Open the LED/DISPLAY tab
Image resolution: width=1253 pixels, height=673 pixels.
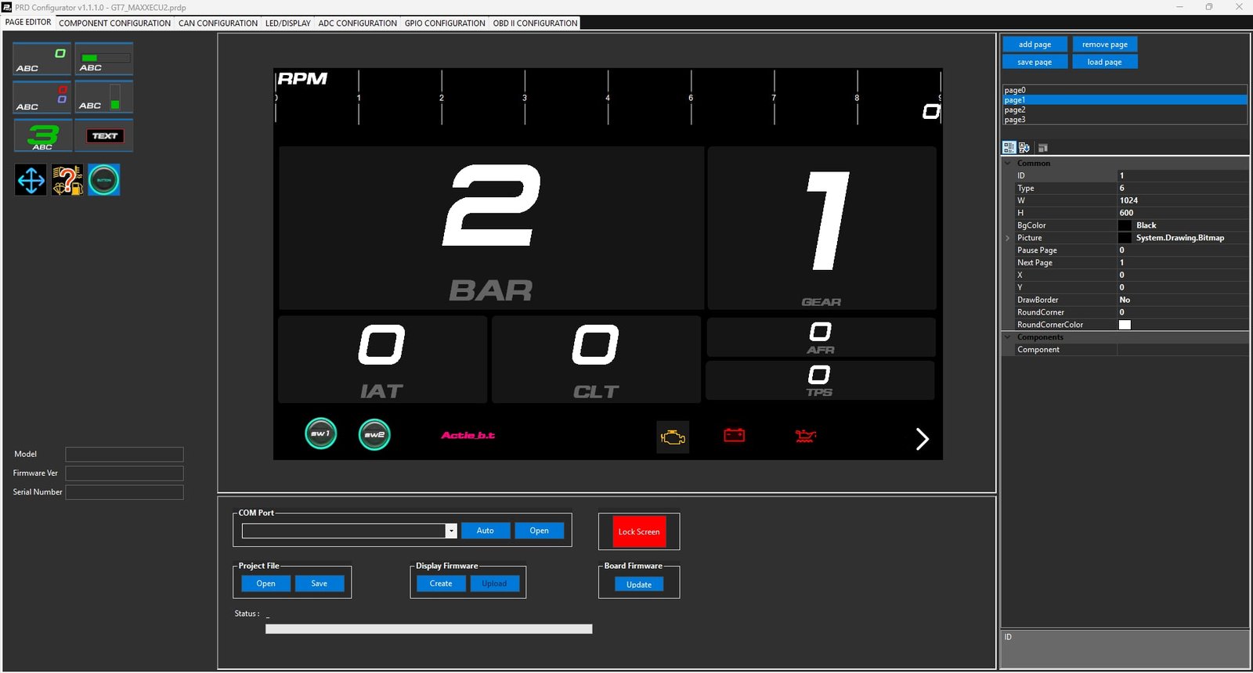coord(287,23)
